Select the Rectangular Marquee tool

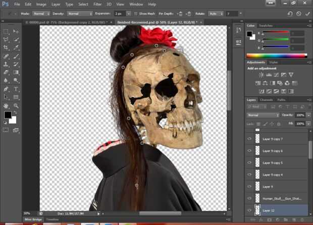(x=6, y=31)
